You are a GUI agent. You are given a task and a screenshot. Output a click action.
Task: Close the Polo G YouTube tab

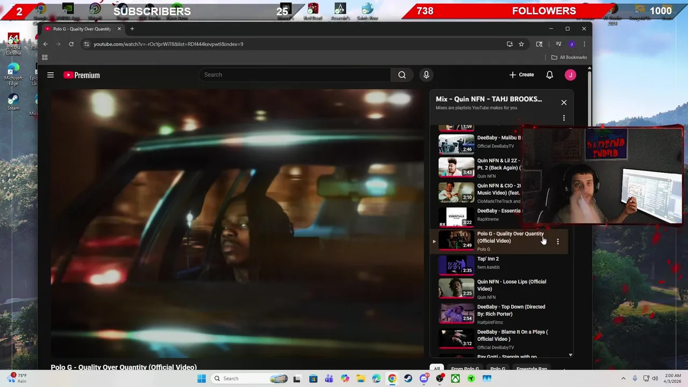coord(119,28)
